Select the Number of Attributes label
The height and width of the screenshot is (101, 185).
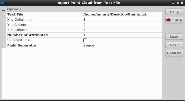tap(28, 35)
